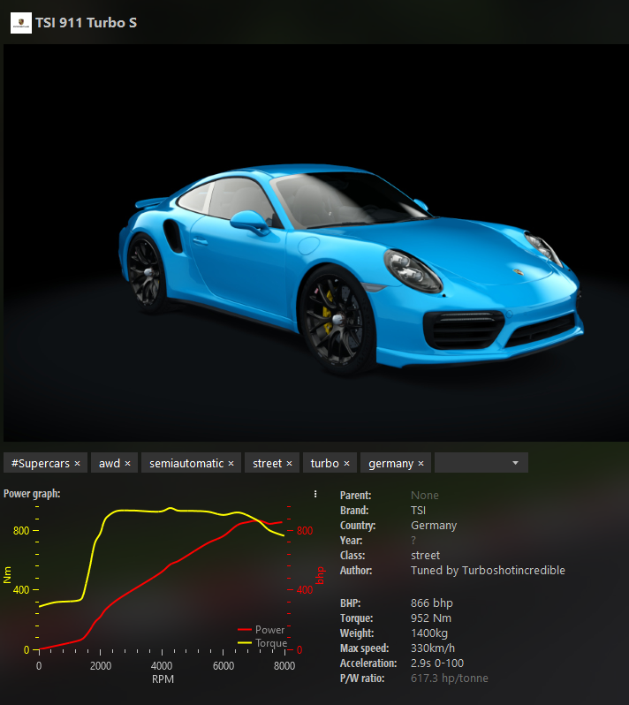Select the semiautomatic tag label
This screenshot has width=629, height=705.
click(186, 464)
